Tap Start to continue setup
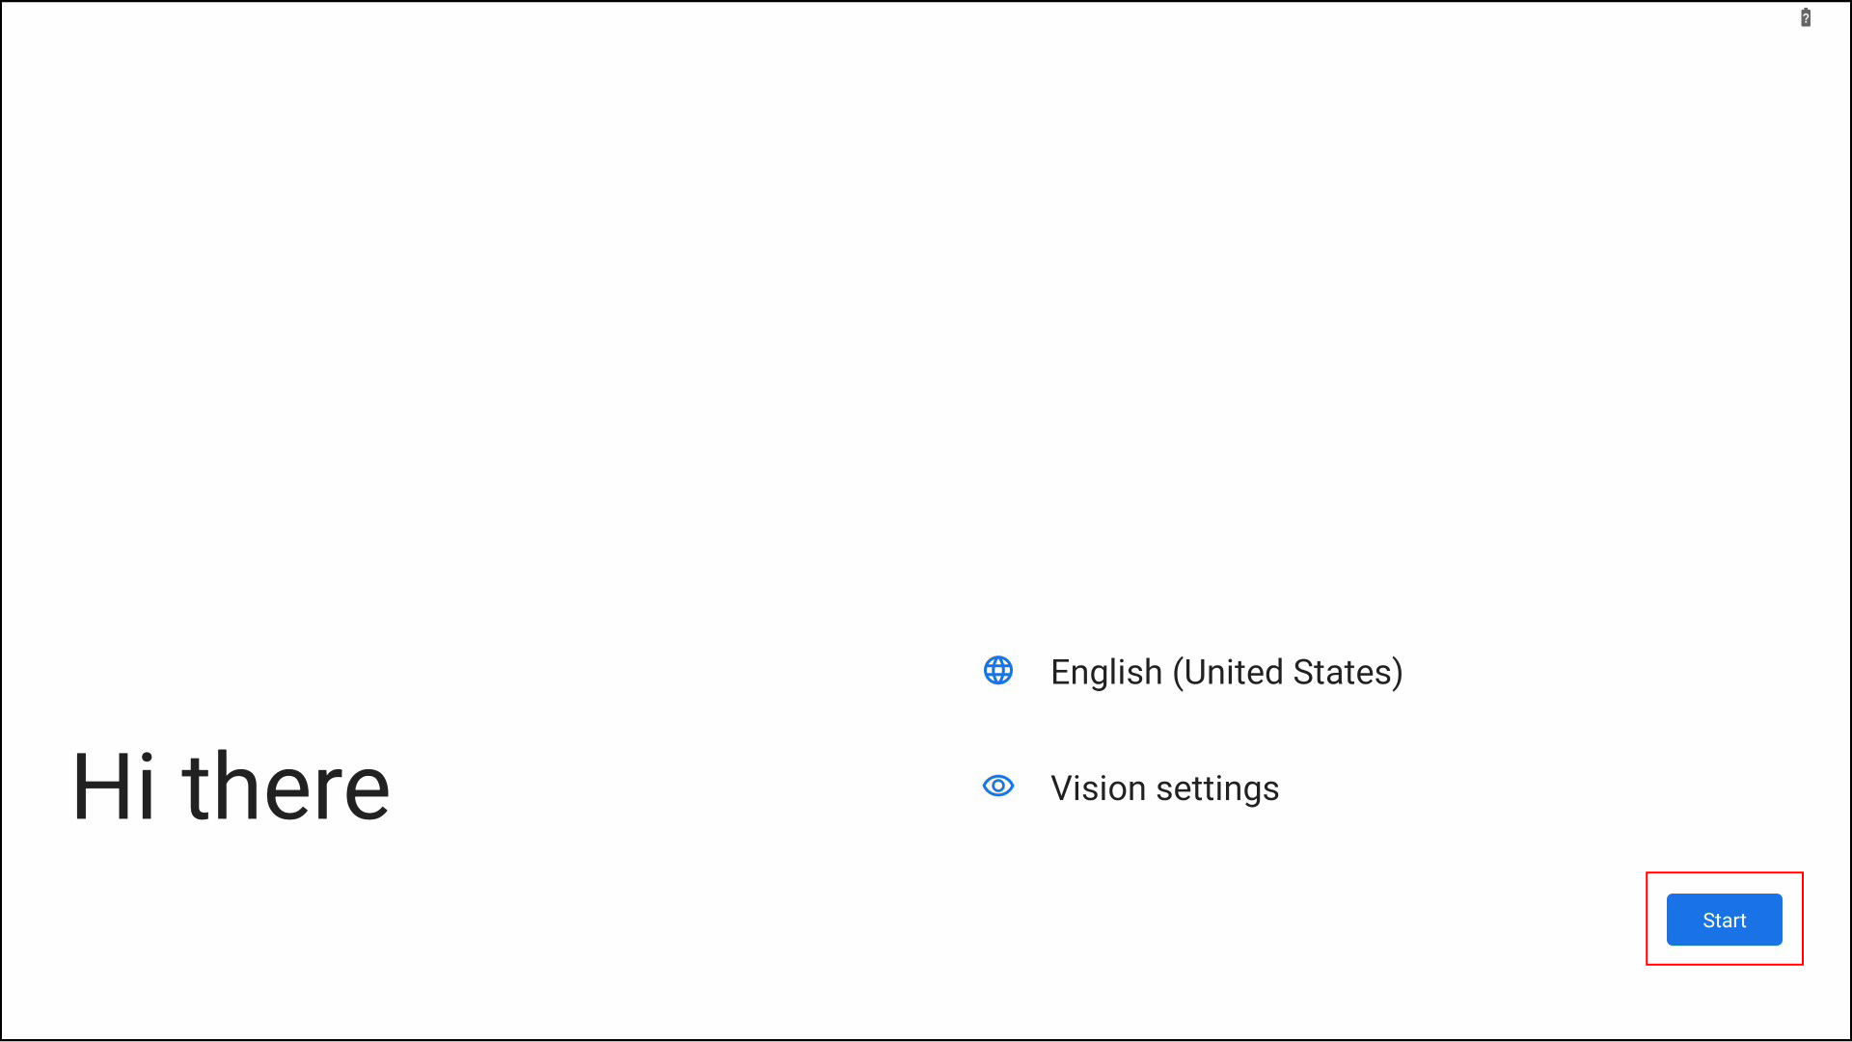 pyautogui.click(x=1724, y=921)
